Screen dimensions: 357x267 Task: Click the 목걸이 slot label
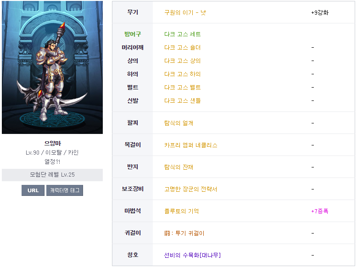point(133,145)
